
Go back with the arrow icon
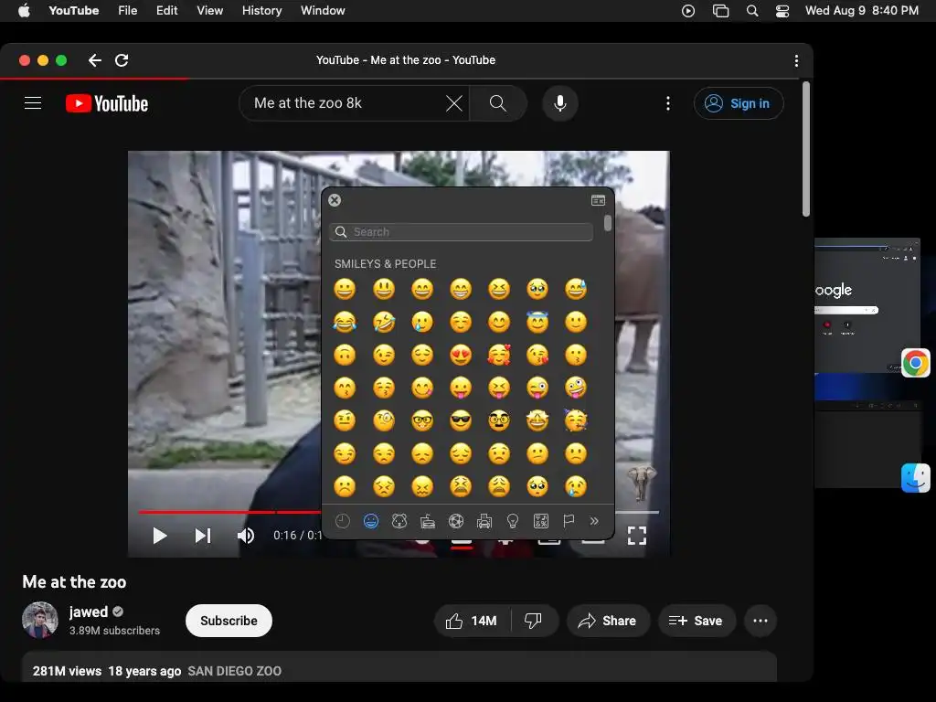[x=95, y=60]
